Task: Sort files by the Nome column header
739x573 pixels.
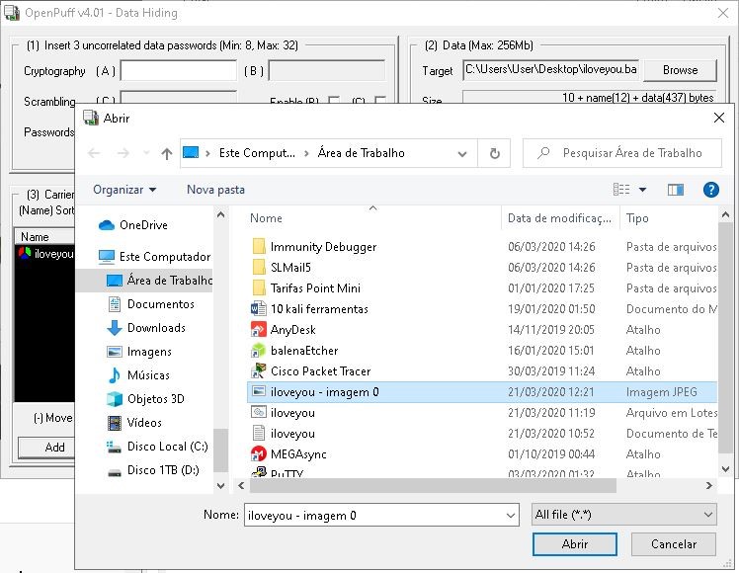Action: (267, 218)
